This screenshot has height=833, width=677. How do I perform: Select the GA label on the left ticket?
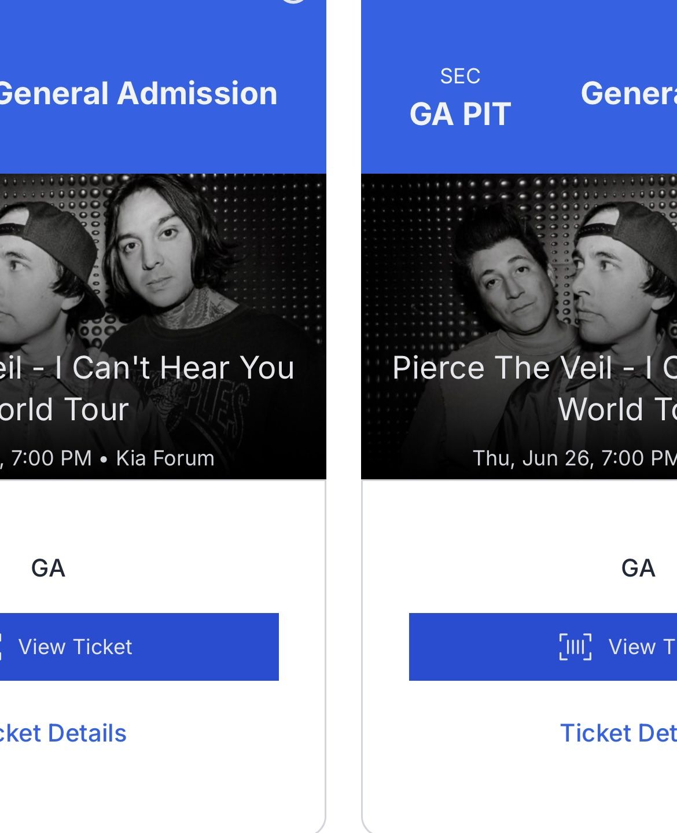[48, 568]
